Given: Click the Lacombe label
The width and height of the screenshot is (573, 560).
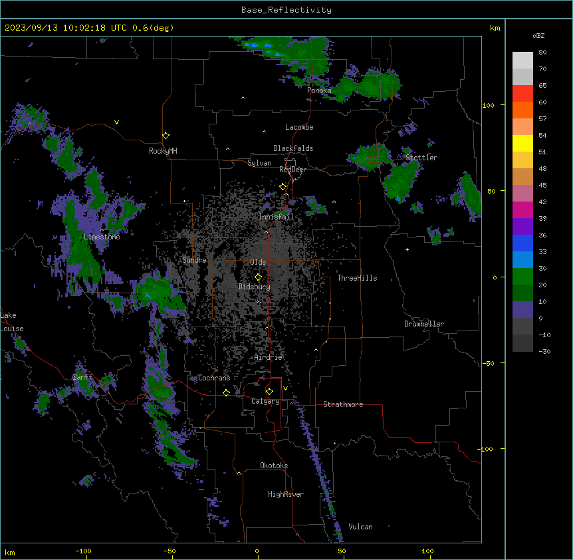Looking at the screenshot, I should coord(299,127).
